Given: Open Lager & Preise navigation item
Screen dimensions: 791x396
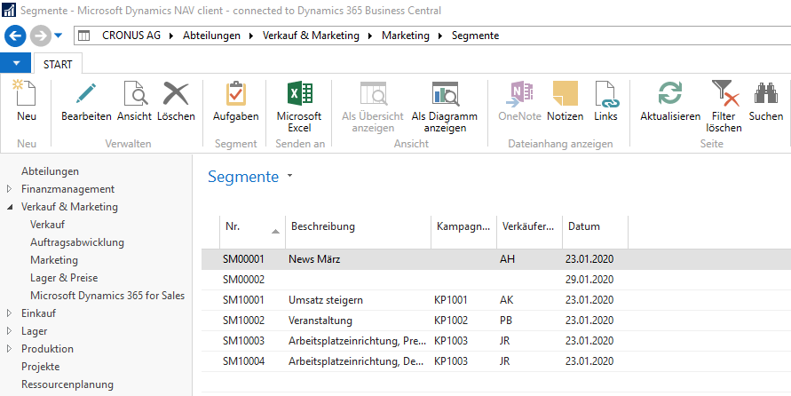Looking at the screenshot, I should (64, 278).
